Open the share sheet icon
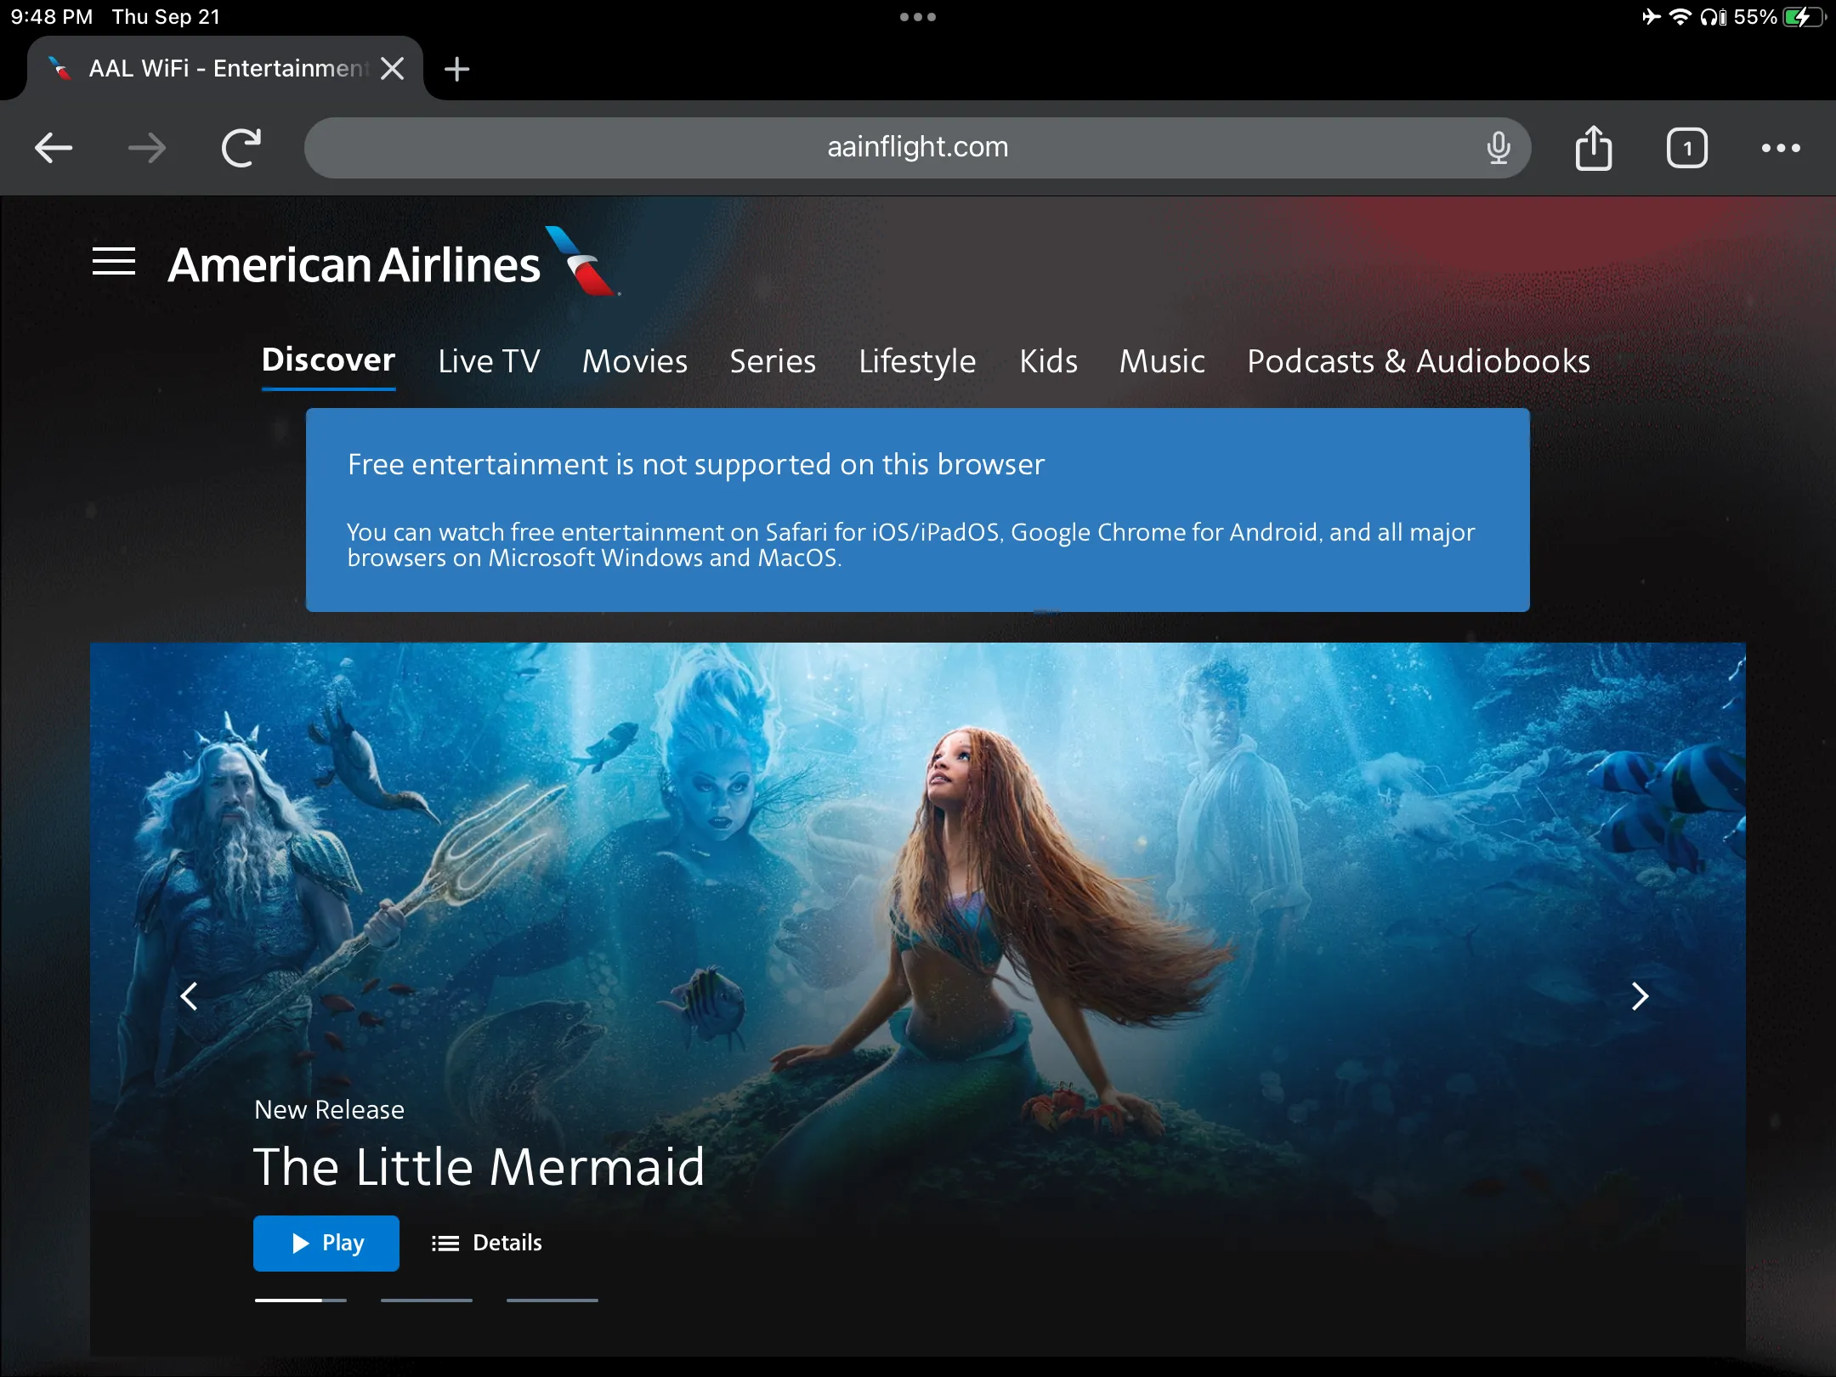 tap(1594, 148)
